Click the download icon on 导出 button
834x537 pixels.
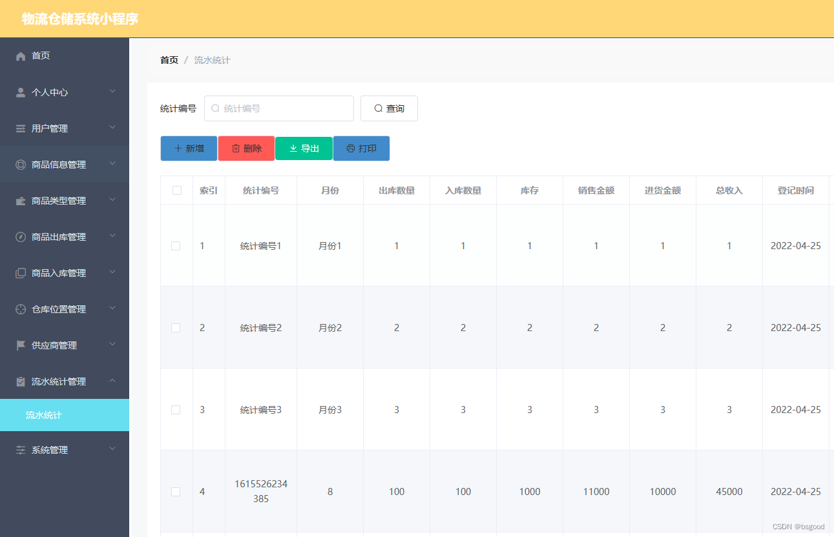pyautogui.click(x=293, y=148)
